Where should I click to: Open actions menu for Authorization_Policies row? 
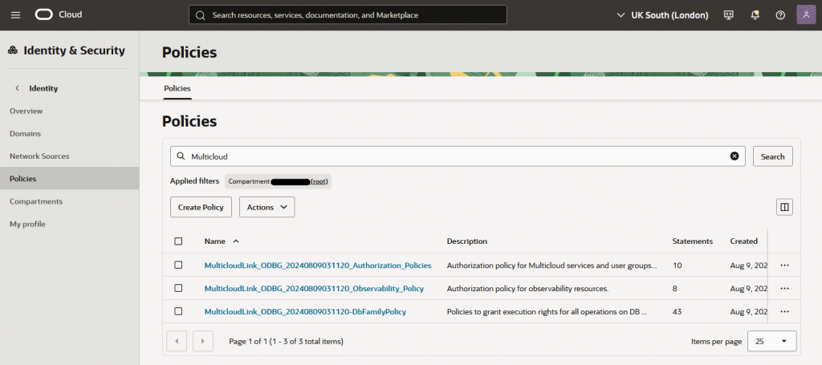point(784,266)
